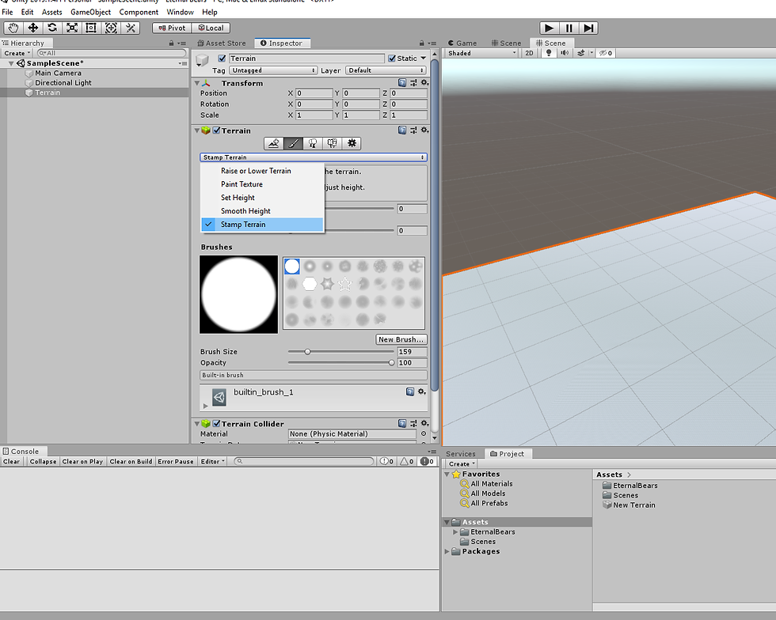Open Terrain Settings gear icon

[x=352, y=143]
